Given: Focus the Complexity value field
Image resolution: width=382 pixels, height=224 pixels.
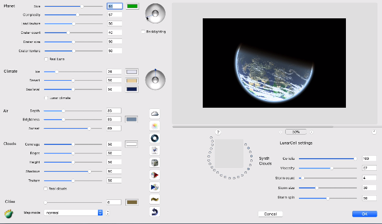Looking at the screenshot, I should (x=115, y=15).
